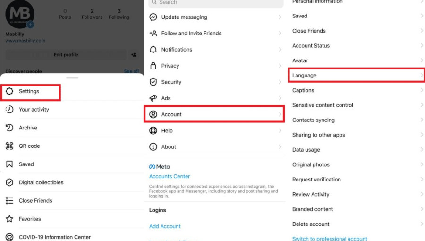Tap the Saved bookmark icon
The width and height of the screenshot is (425, 241).
[9, 164]
